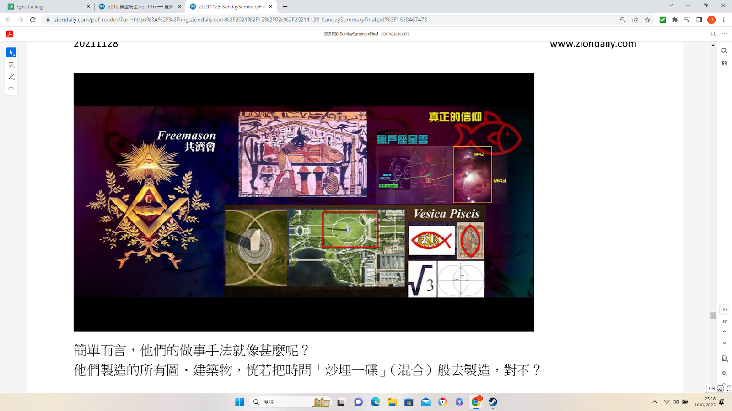Viewport: 732px width, 411px height.
Task: Click the Freemason slide image in PDF
Action: point(304,202)
